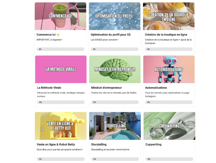The image size is (216, 163).
Task: Open the 'La Méthode Virale' title link
Action: tap(49, 88)
